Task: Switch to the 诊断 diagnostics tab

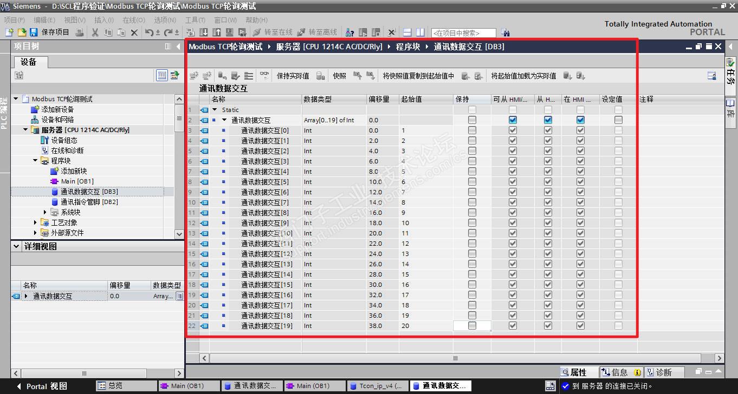Action: pyautogui.click(x=664, y=372)
